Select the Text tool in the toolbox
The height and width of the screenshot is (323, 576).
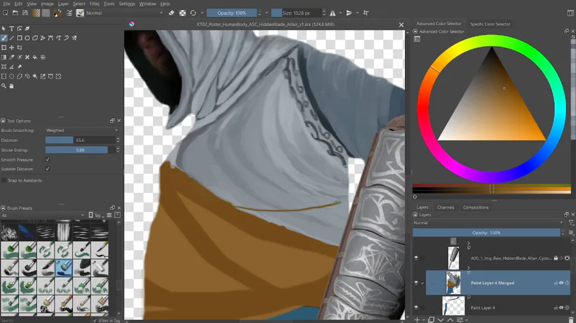[x=12, y=29]
